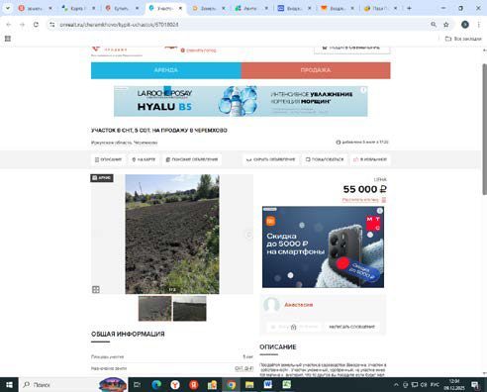Select the second plot photo thumbnail
487x392 pixels.
189,309
